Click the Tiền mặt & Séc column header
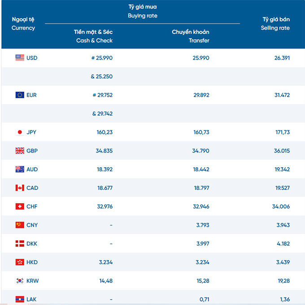 [x=93, y=36]
